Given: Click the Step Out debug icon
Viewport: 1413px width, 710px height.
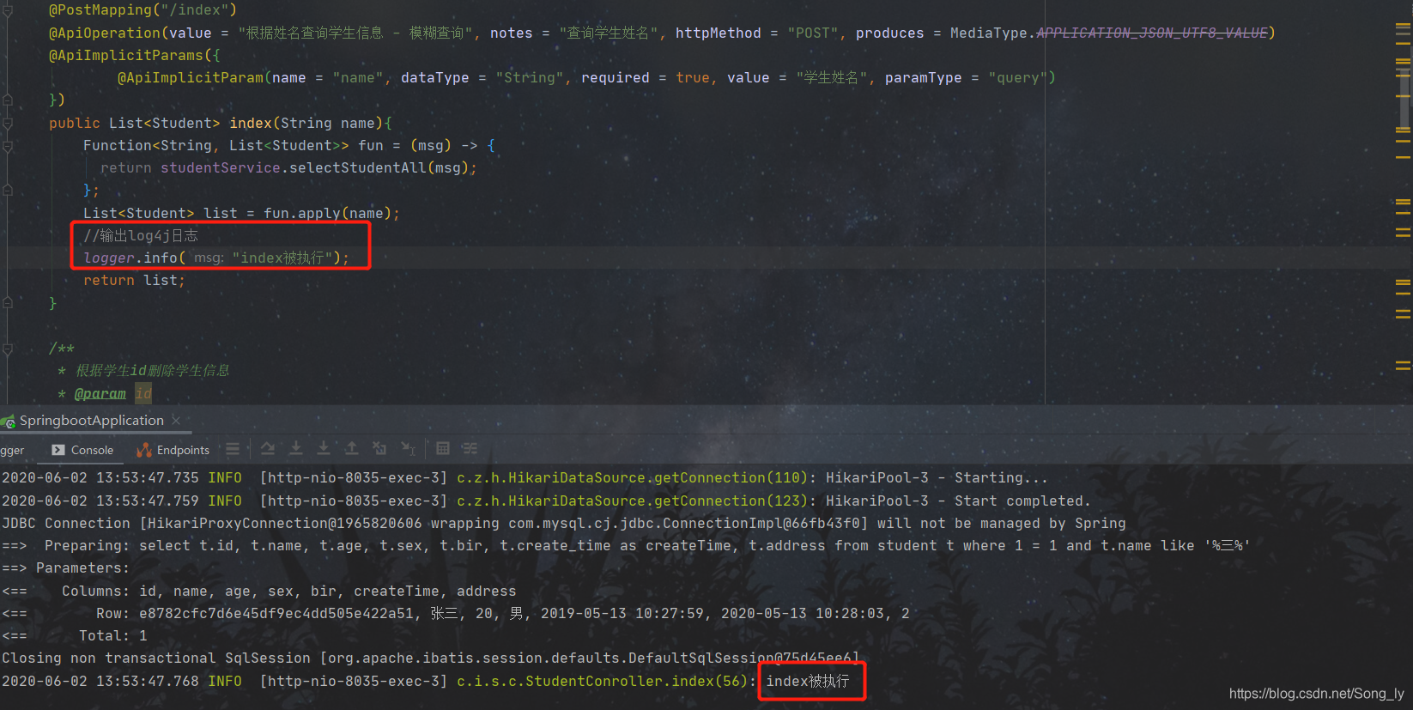Looking at the screenshot, I should [x=352, y=449].
